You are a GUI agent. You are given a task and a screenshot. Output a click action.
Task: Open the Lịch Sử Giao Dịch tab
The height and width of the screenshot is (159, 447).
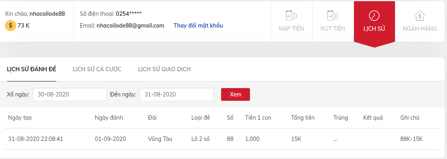click(164, 69)
